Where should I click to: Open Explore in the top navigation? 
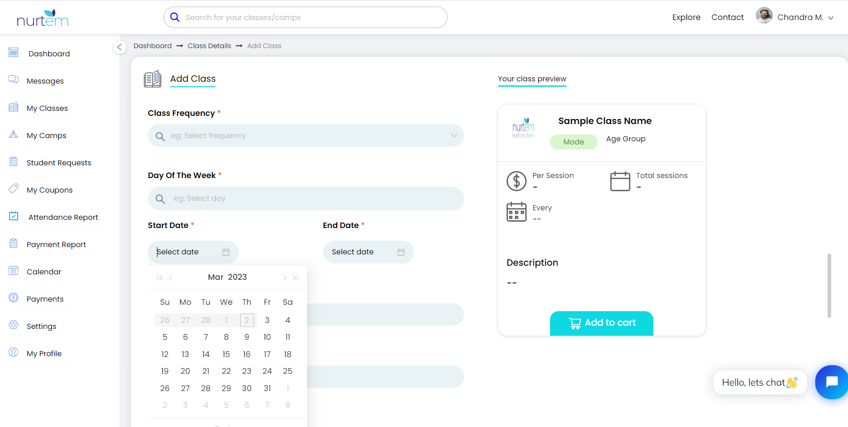click(x=686, y=17)
